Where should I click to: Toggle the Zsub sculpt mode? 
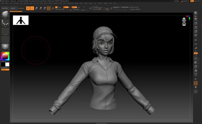[x=79, y=7]
